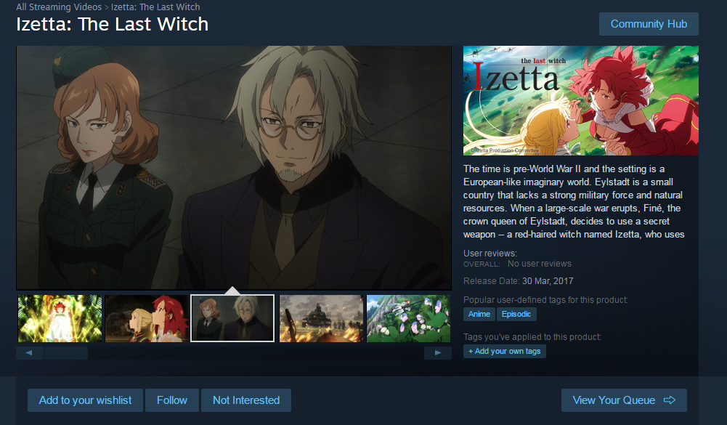
Task: Click the left arrow of thumbnail strip
Action: [30, 352]
